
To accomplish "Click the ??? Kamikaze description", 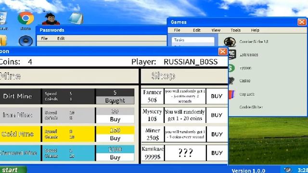I will tap(185, 153).
